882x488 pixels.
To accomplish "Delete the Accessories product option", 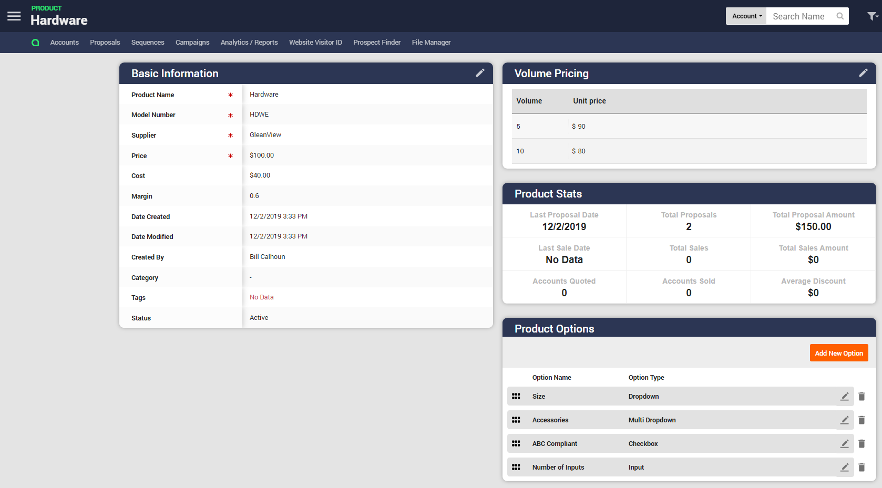I will point(862,420).
